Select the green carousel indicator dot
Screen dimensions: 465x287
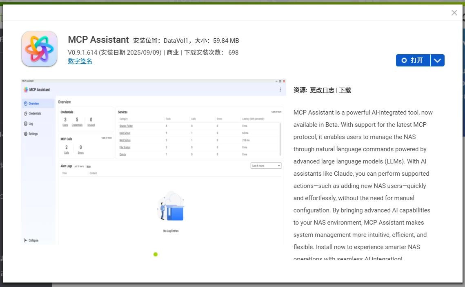[x=156, y=254]
